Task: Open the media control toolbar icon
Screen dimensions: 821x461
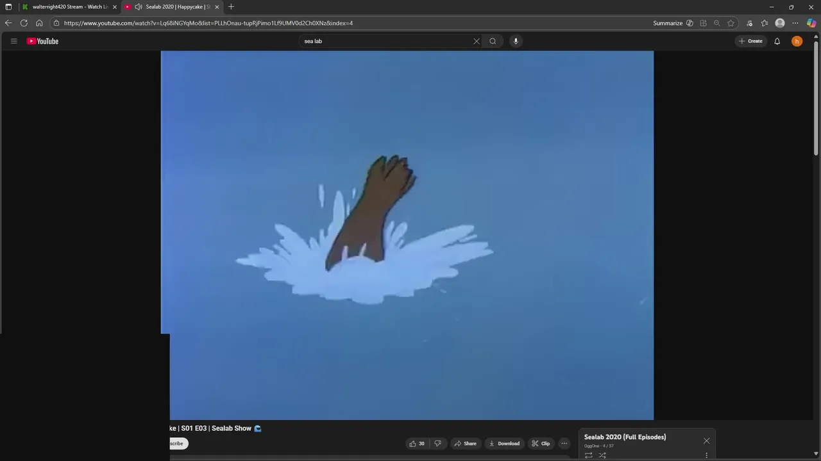Action: tap(749, 23)
